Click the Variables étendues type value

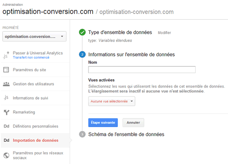coord(115,41)
